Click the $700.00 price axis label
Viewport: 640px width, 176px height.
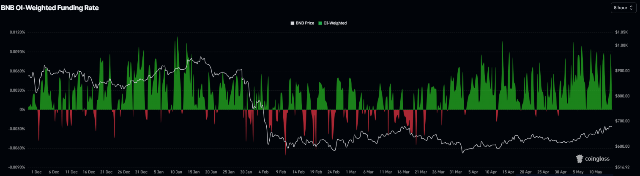[623, 121]
